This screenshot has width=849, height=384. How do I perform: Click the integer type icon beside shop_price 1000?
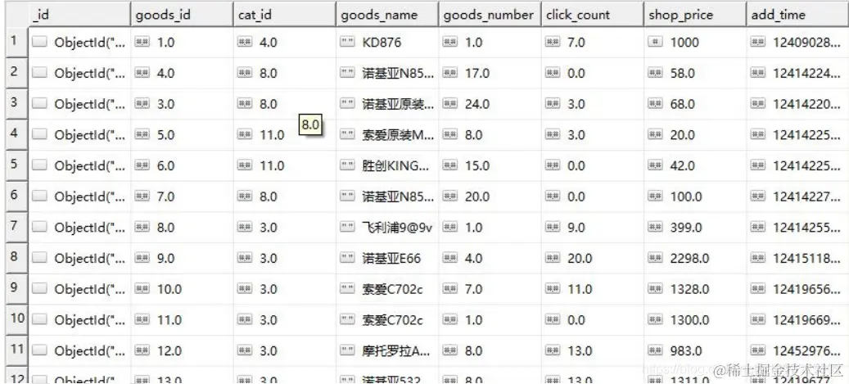(655, 43)
